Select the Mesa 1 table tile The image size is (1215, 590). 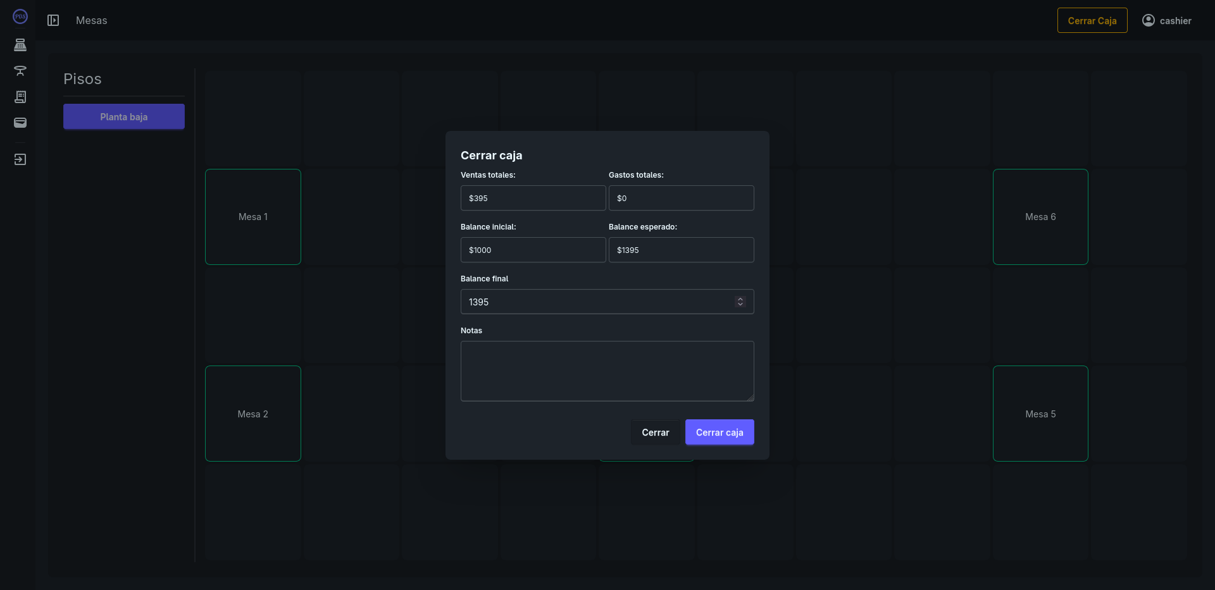[253, 217]
